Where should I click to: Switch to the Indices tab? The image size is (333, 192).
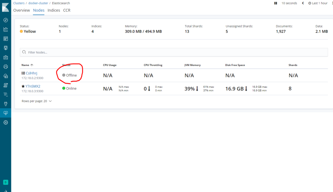[54, 10]
